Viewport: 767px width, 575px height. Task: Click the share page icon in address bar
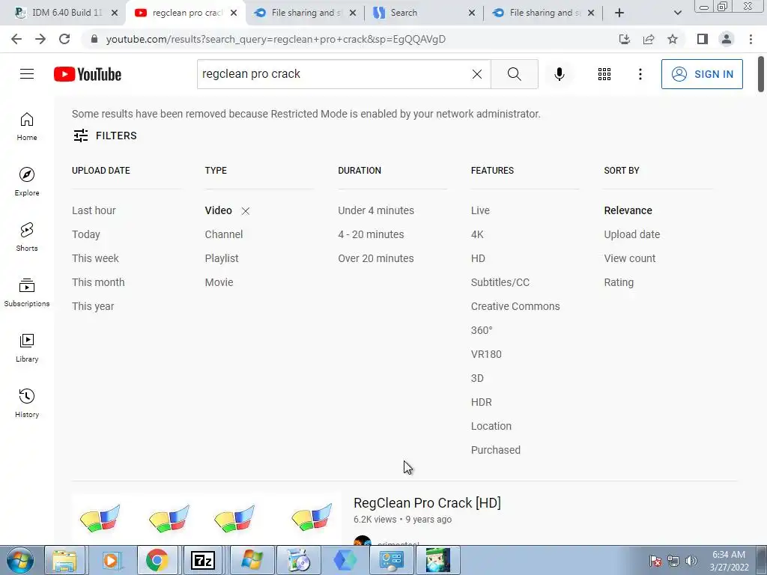pos(649,39)
